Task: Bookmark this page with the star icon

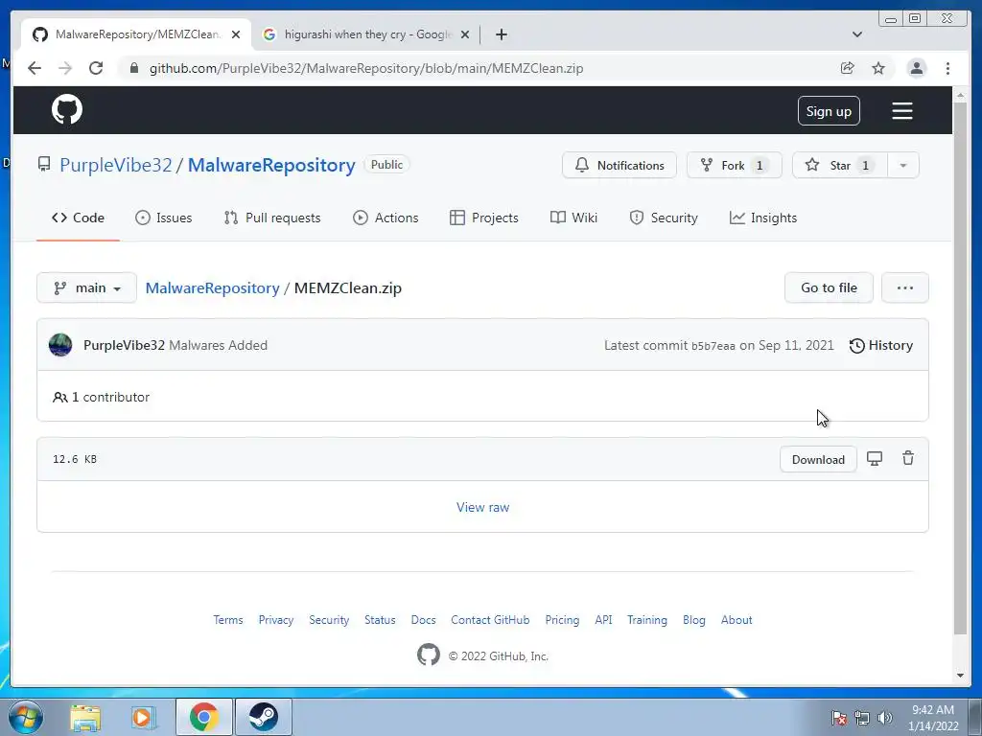Action: coord(878,68)
